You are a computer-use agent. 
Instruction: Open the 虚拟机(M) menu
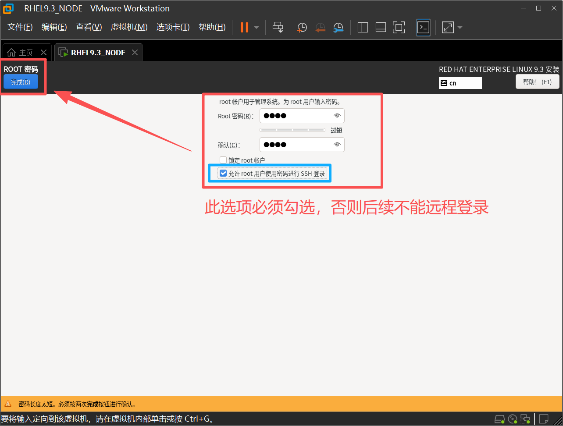129,27
